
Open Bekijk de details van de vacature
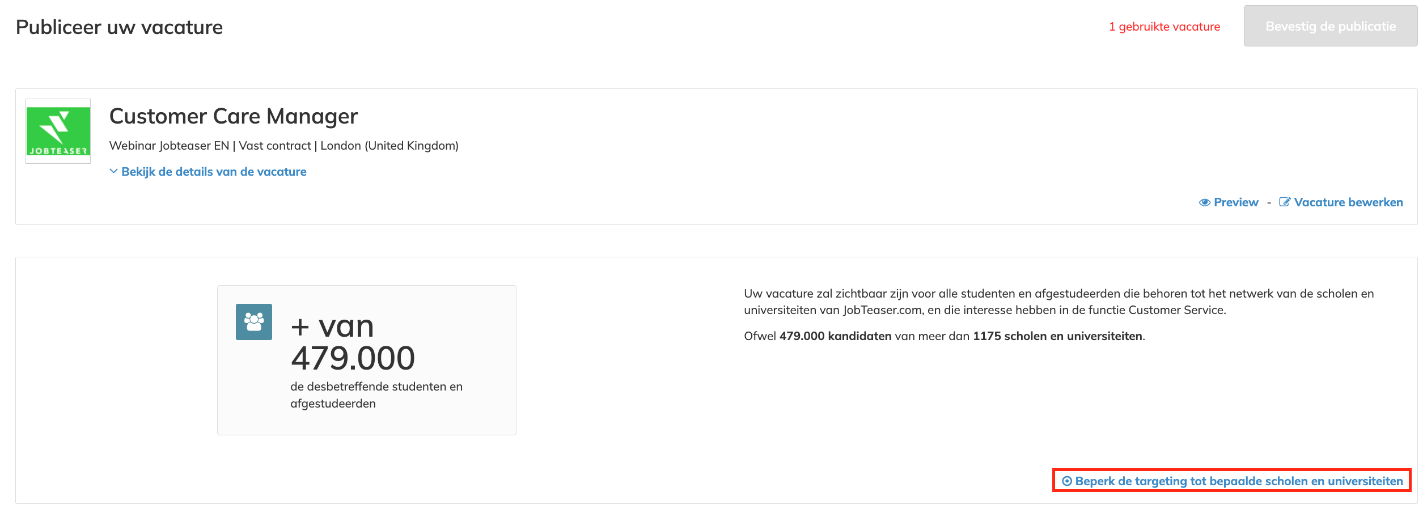click(214, 172)
